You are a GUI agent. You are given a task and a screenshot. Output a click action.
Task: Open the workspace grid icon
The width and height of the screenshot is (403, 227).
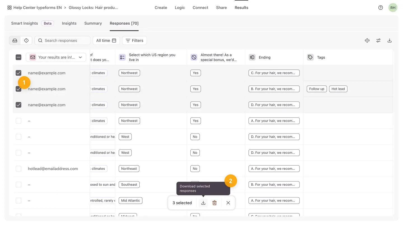pos(10,8)
